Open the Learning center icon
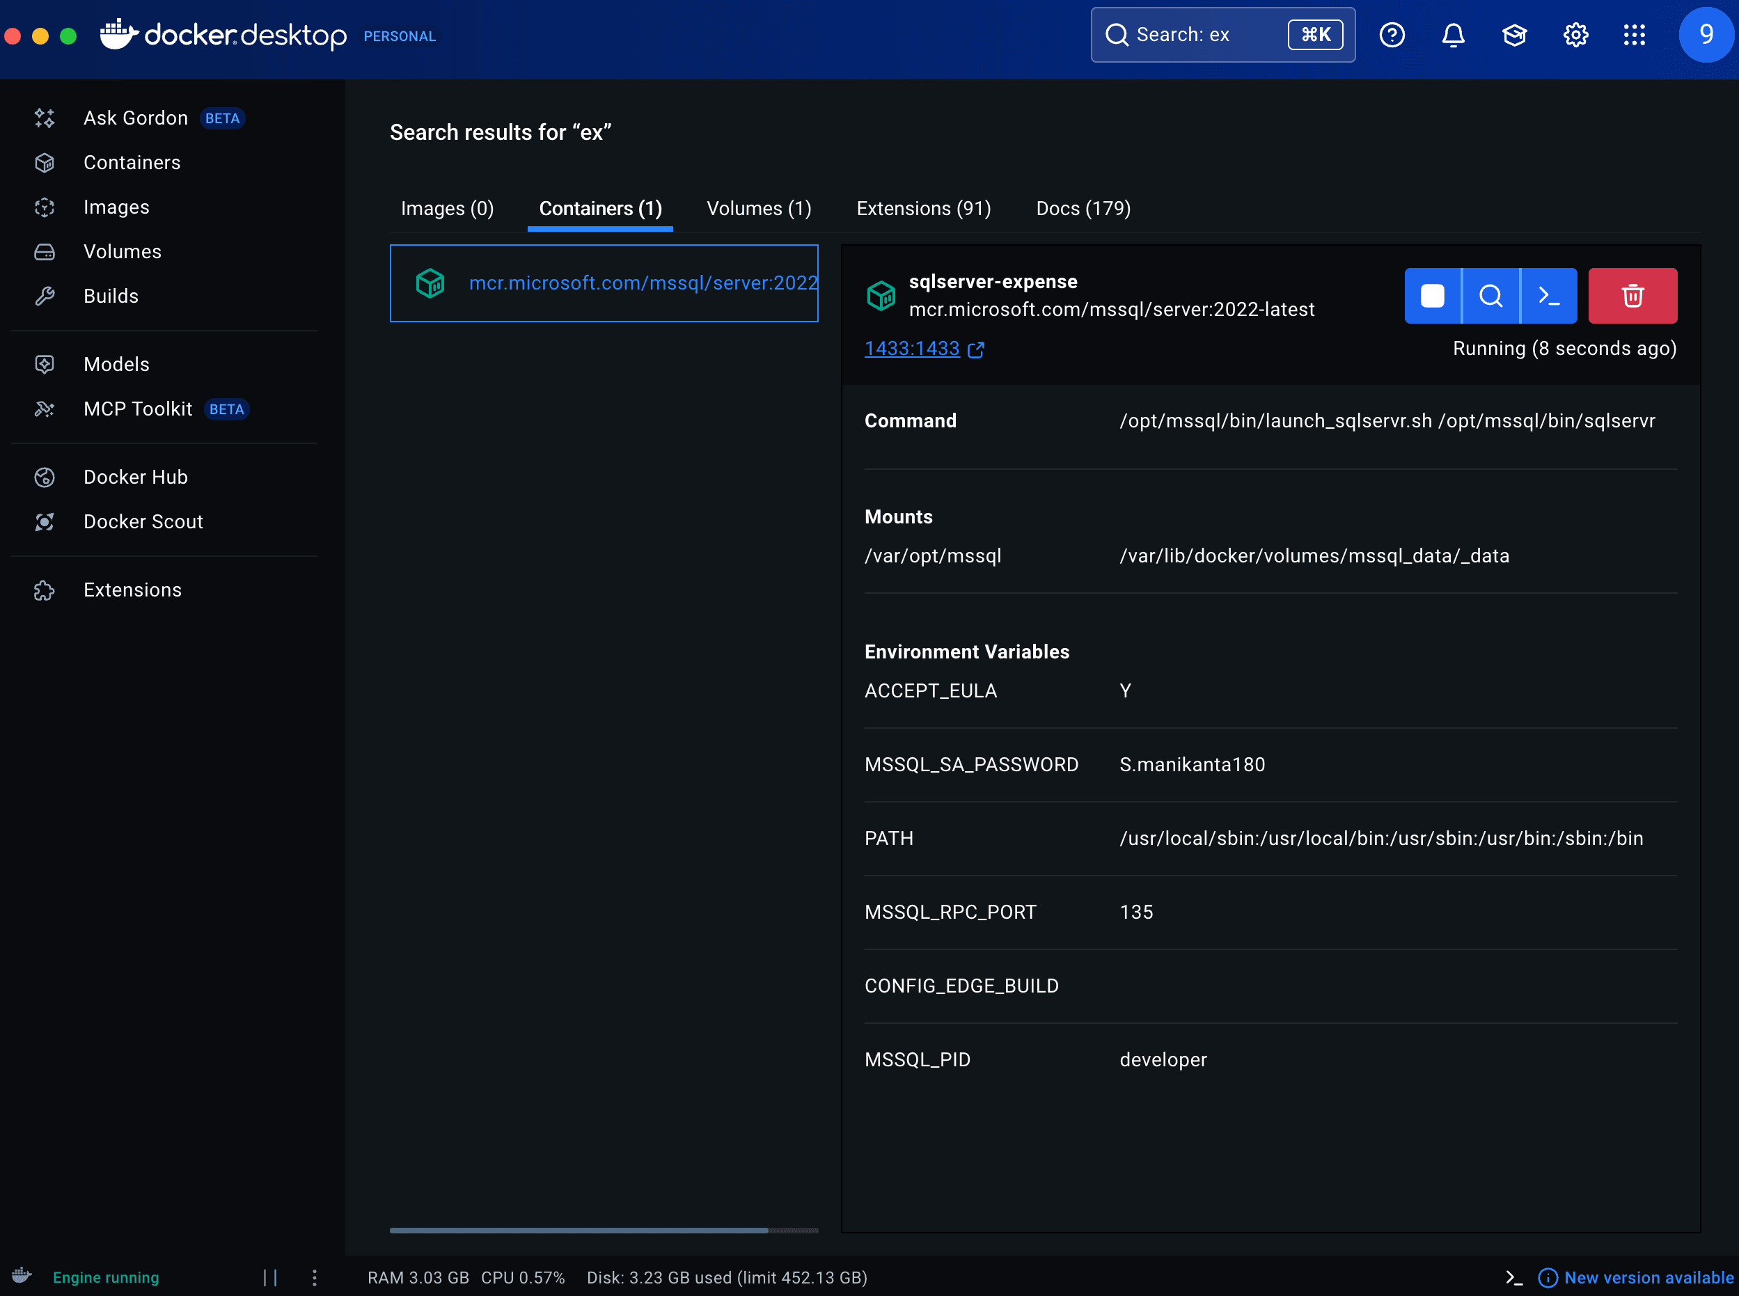The height and width of the screenshot is (1296, 1739). pyautogui.click(x=1513, y=35)
